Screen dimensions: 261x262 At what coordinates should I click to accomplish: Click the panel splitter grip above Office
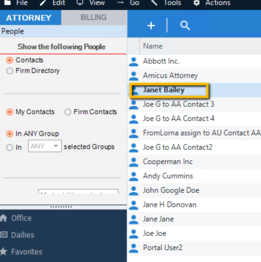(x=61, y=207)
